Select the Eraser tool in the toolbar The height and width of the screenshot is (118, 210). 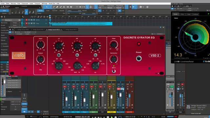tap(57, 7)
